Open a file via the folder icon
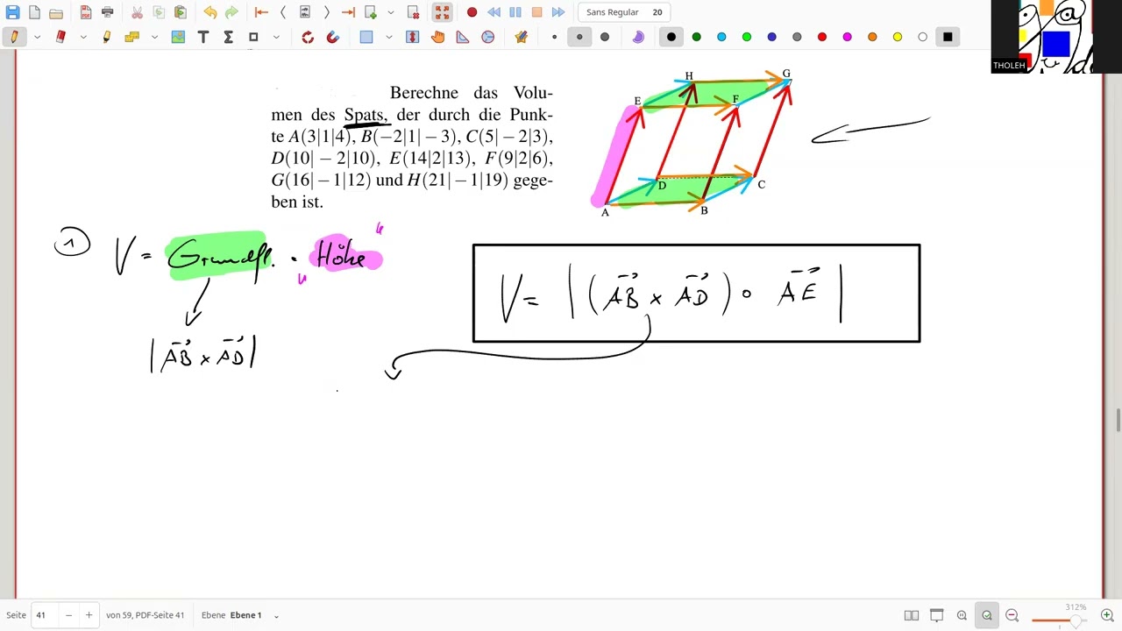This screenshot has width=1122, height=631. click(x=56, y=12)
